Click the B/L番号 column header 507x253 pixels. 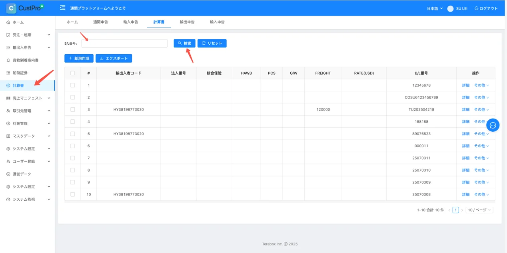point(421,73)
